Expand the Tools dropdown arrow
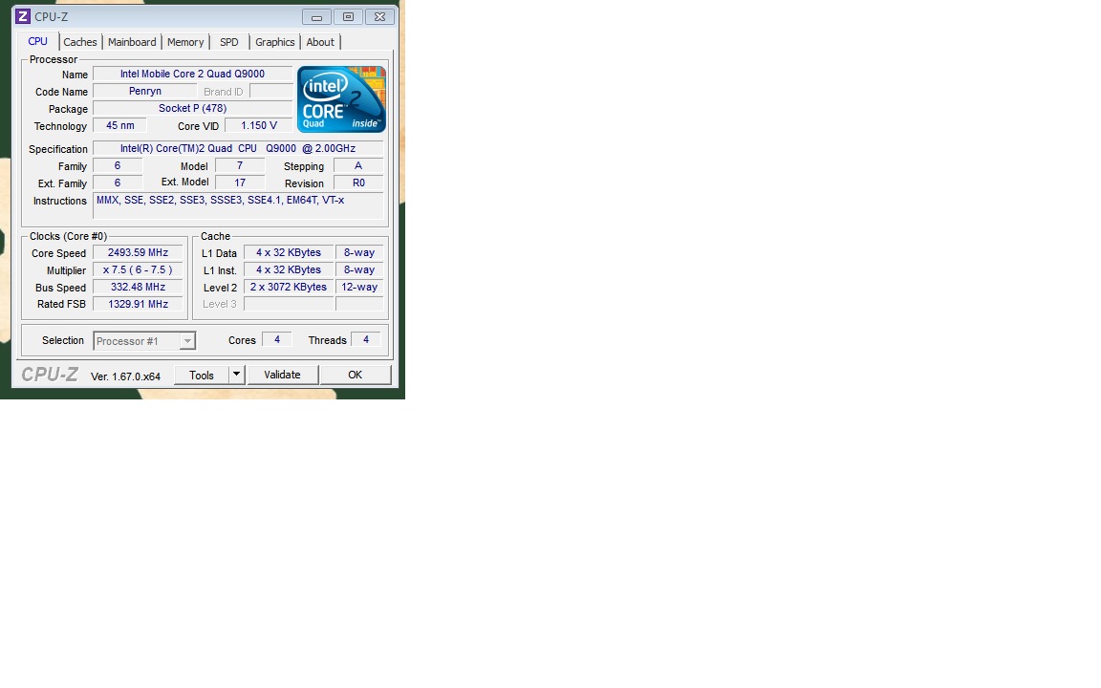1101x688 pixels. tap(237, 375)
